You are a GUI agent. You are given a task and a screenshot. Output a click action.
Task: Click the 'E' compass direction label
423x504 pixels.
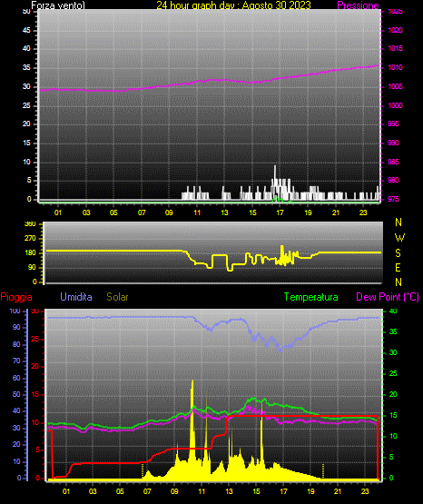[398, 267]
